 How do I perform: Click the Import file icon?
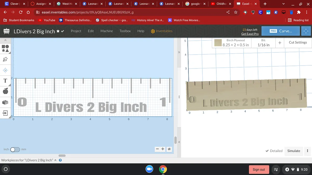click(x=5, y=113)
